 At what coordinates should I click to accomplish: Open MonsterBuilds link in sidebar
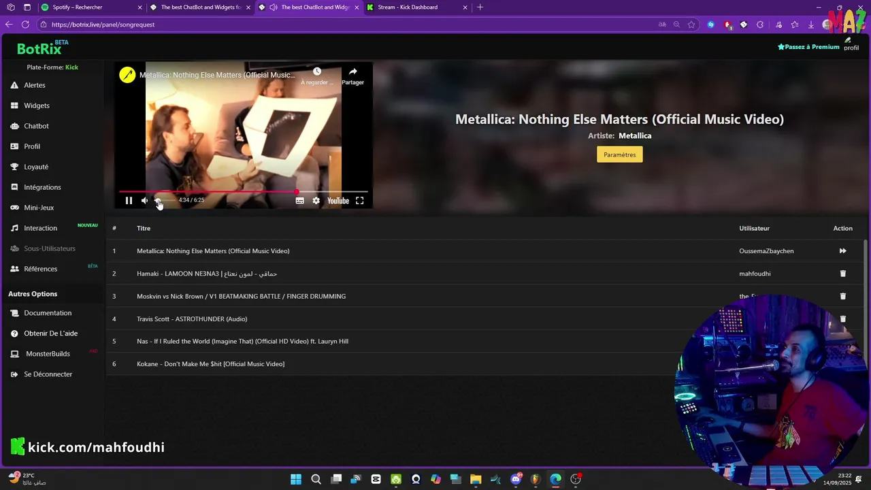48,354
